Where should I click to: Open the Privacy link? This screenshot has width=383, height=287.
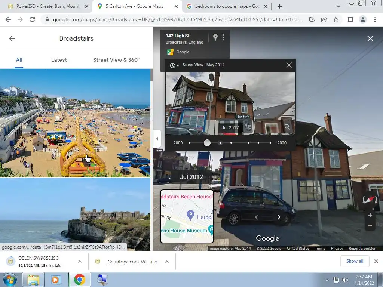click(x=337, y=249)
